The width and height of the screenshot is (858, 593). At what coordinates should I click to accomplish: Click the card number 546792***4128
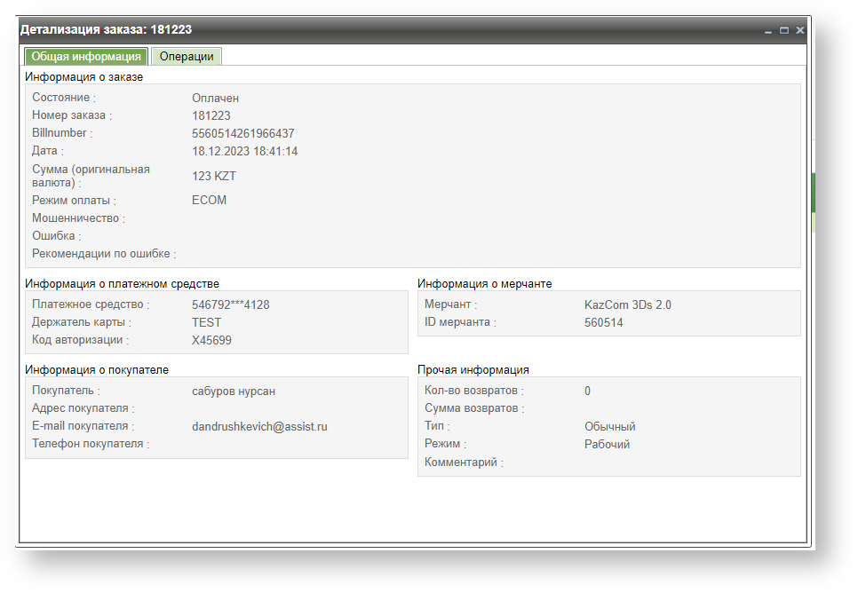(x=230, y=304)
